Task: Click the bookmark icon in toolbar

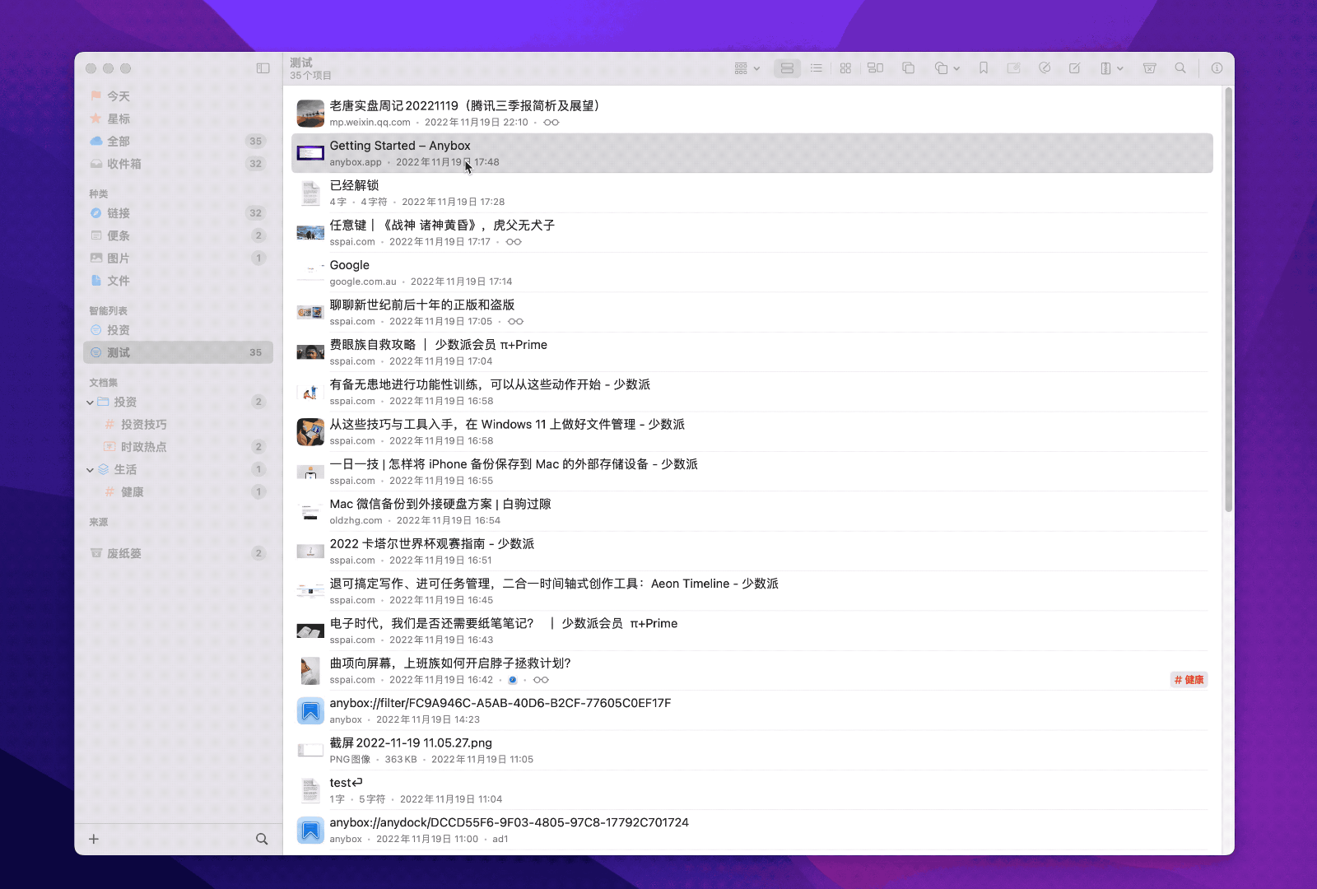Action: point(984,68)
